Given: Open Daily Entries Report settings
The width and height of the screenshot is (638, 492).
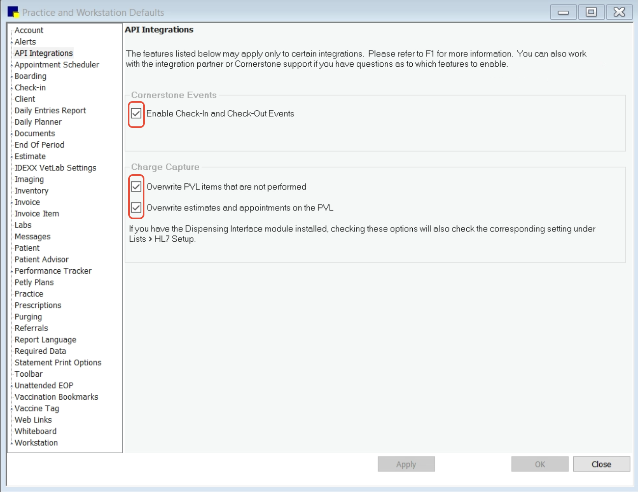Looking at the screenshot, I should click(50, 111).
